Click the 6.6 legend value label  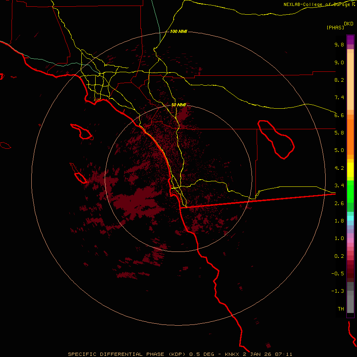pyautogui.click(x=339, y=115)
